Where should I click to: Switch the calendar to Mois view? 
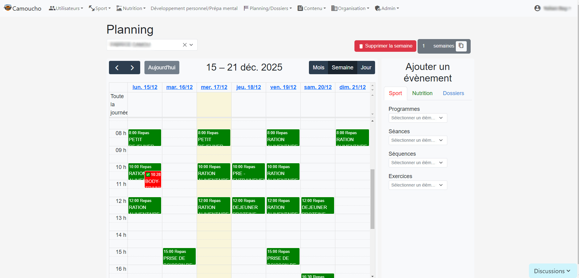(x=318, y=67)
